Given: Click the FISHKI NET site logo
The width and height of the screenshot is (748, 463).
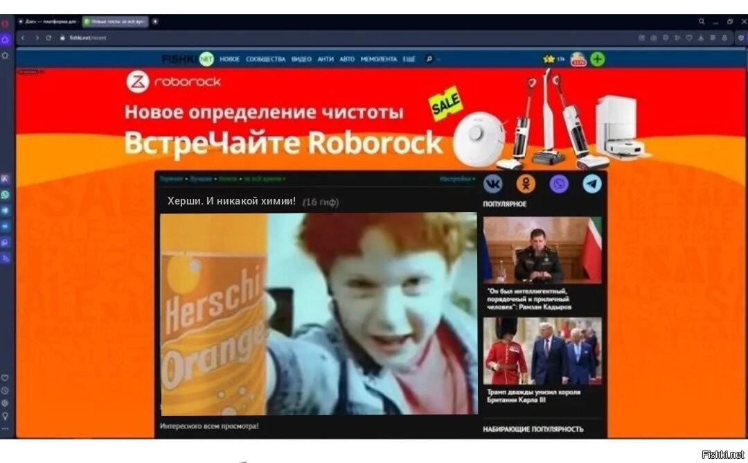Looking at the screenshot, I should 188,59.
